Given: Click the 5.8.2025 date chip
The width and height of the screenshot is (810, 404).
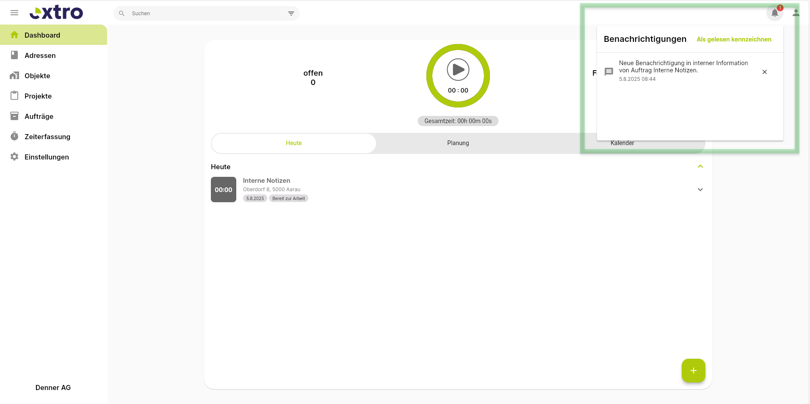Looking at the screenshot, I should (x=255, y=198).
